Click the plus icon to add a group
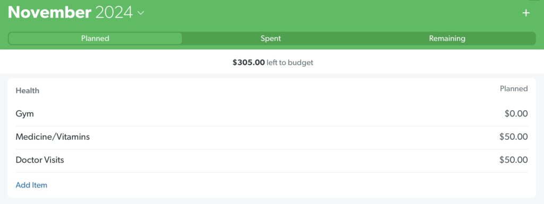 point(526,13)
